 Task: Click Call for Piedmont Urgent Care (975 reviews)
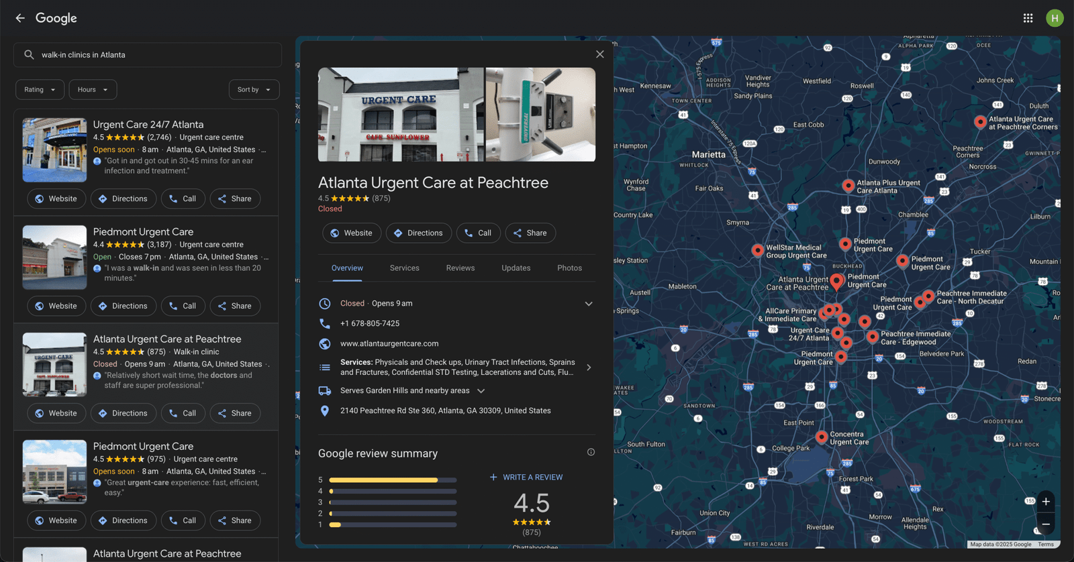click(183, 521)
